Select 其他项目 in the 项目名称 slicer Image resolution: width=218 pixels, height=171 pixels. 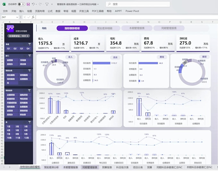(25, 111)
